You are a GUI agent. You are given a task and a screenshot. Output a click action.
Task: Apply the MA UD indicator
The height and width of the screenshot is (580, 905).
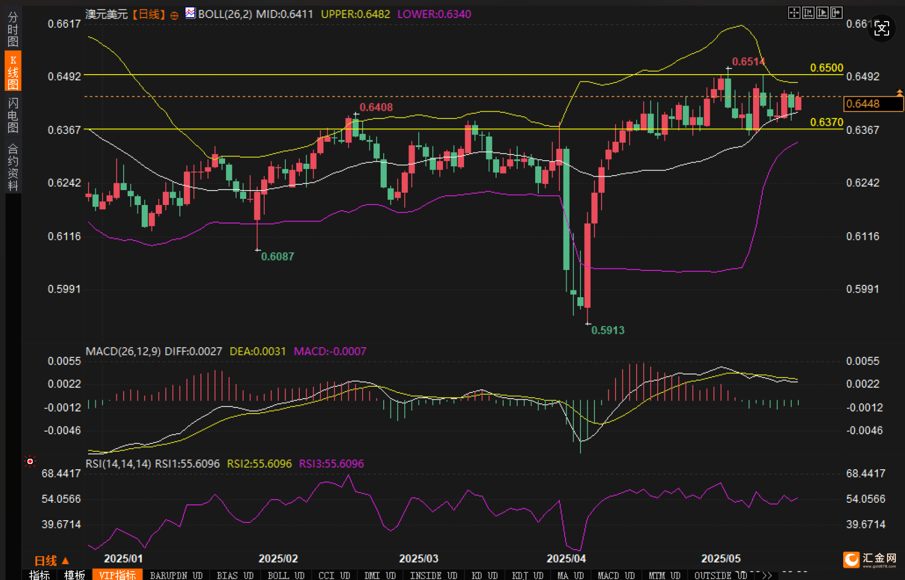click(x=570, y=575)
